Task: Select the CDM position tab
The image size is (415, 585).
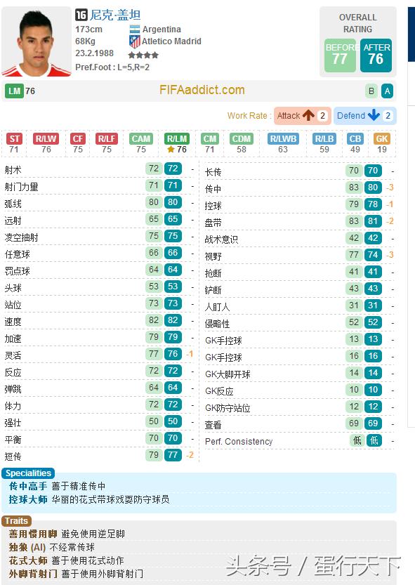Action: pos(241,139)
